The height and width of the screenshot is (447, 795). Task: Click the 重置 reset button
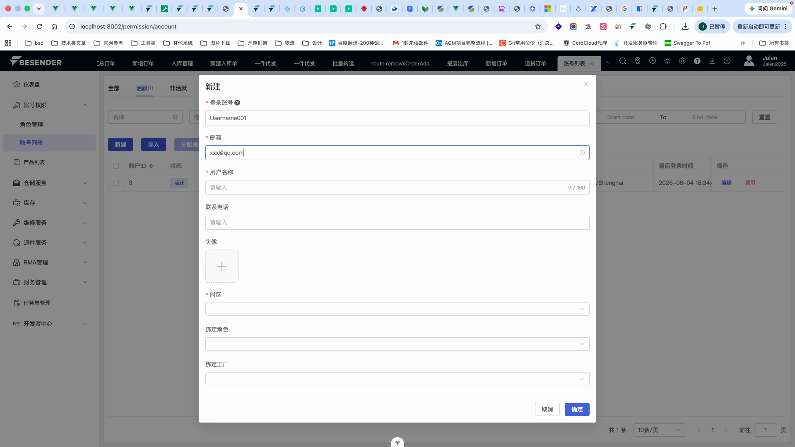click(x=765, y=117)
